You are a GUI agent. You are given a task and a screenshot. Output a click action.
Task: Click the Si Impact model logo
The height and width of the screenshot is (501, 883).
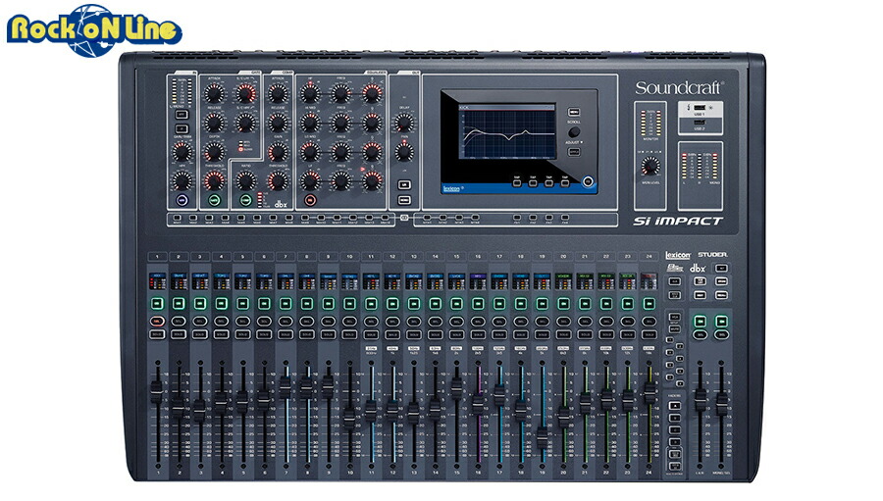pyautogui.click(x=677, y=222)
